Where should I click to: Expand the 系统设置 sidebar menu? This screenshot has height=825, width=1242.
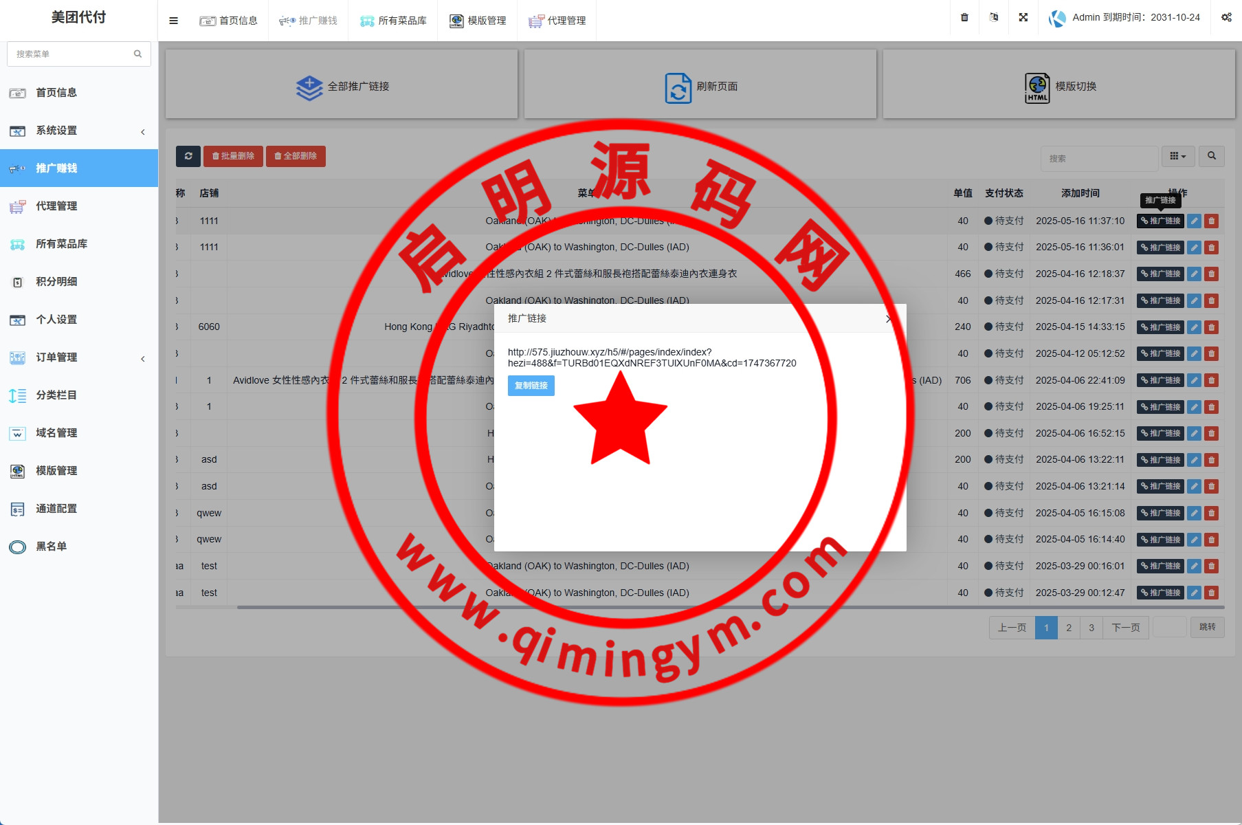pos(79,131)
